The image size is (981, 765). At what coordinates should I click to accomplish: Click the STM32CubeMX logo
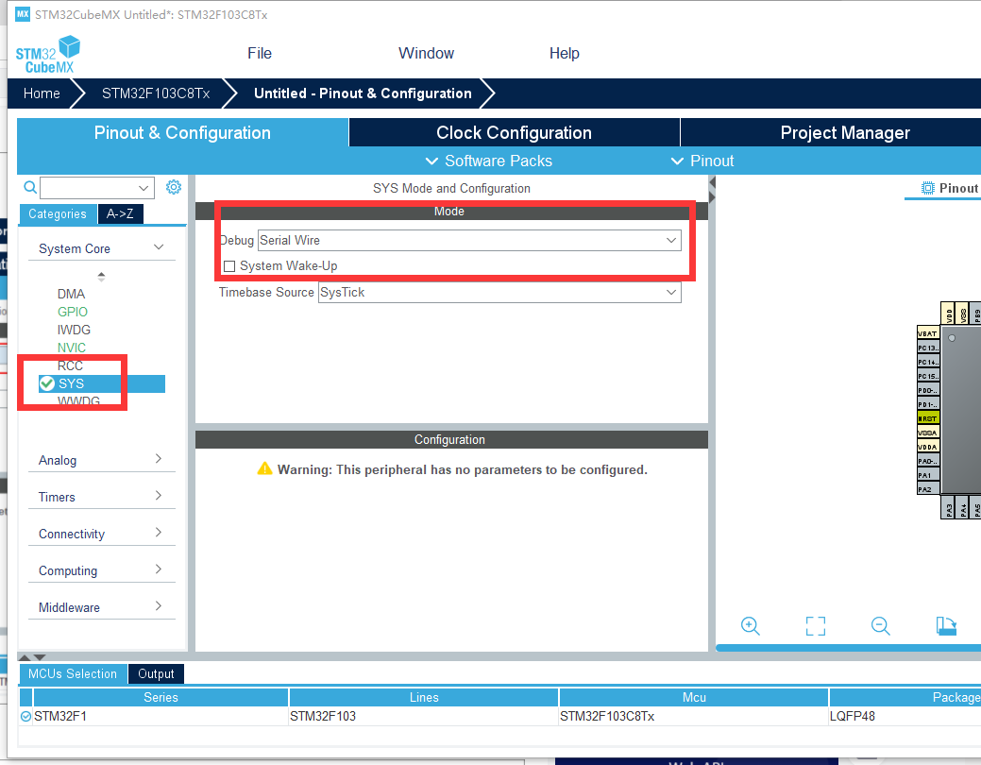pyautogui.click(x=47, y=55)
